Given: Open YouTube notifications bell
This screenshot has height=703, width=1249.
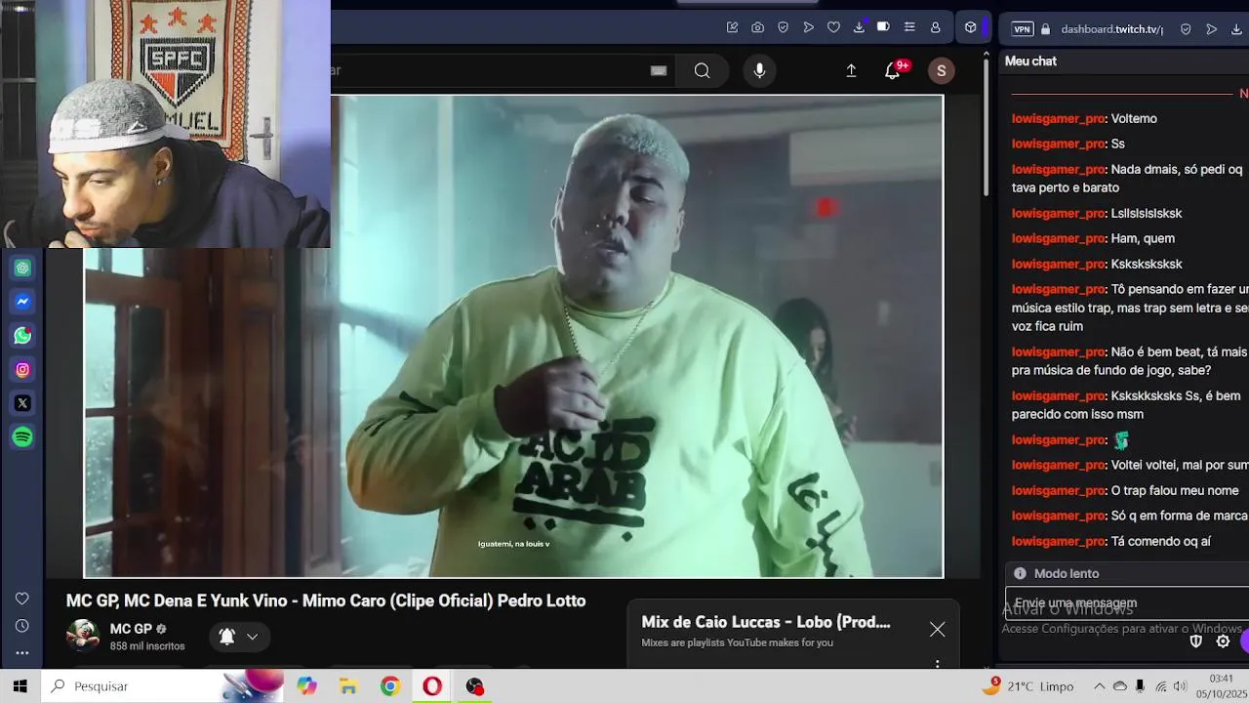Looking at the screenshot, I should [x=893, y=70].
